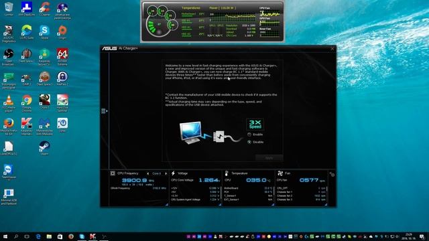Expand the CPU Frequency panel corner
429x241 pixels.
[167, 204]
